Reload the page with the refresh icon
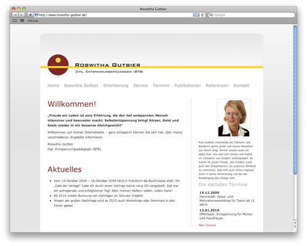Image resolution: width=307 pixels, height=246 pixels. pos(203,15)
